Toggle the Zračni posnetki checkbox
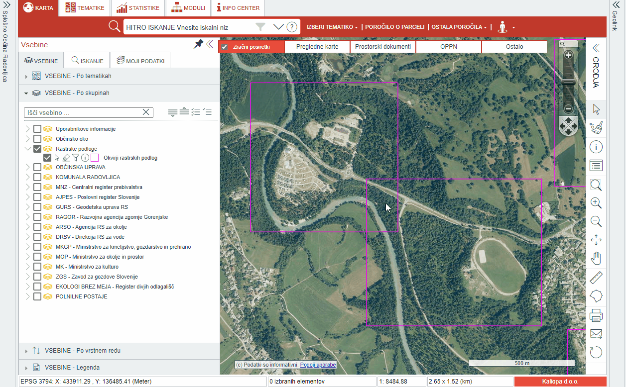This screenshot has width=626, height=387. point(225,47)
